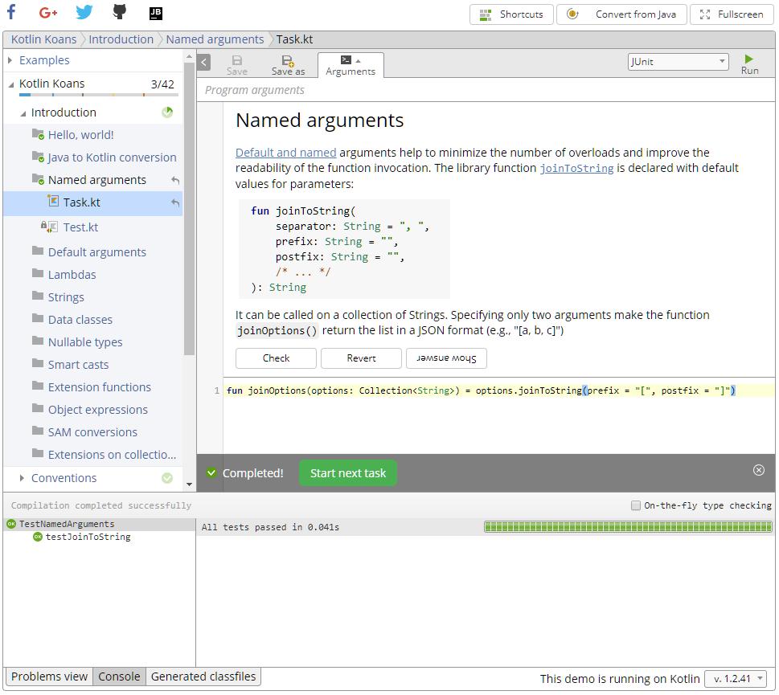Open the Object expressions folder
This screenshot has width=779, height=695.
click(x=98, y=410)
